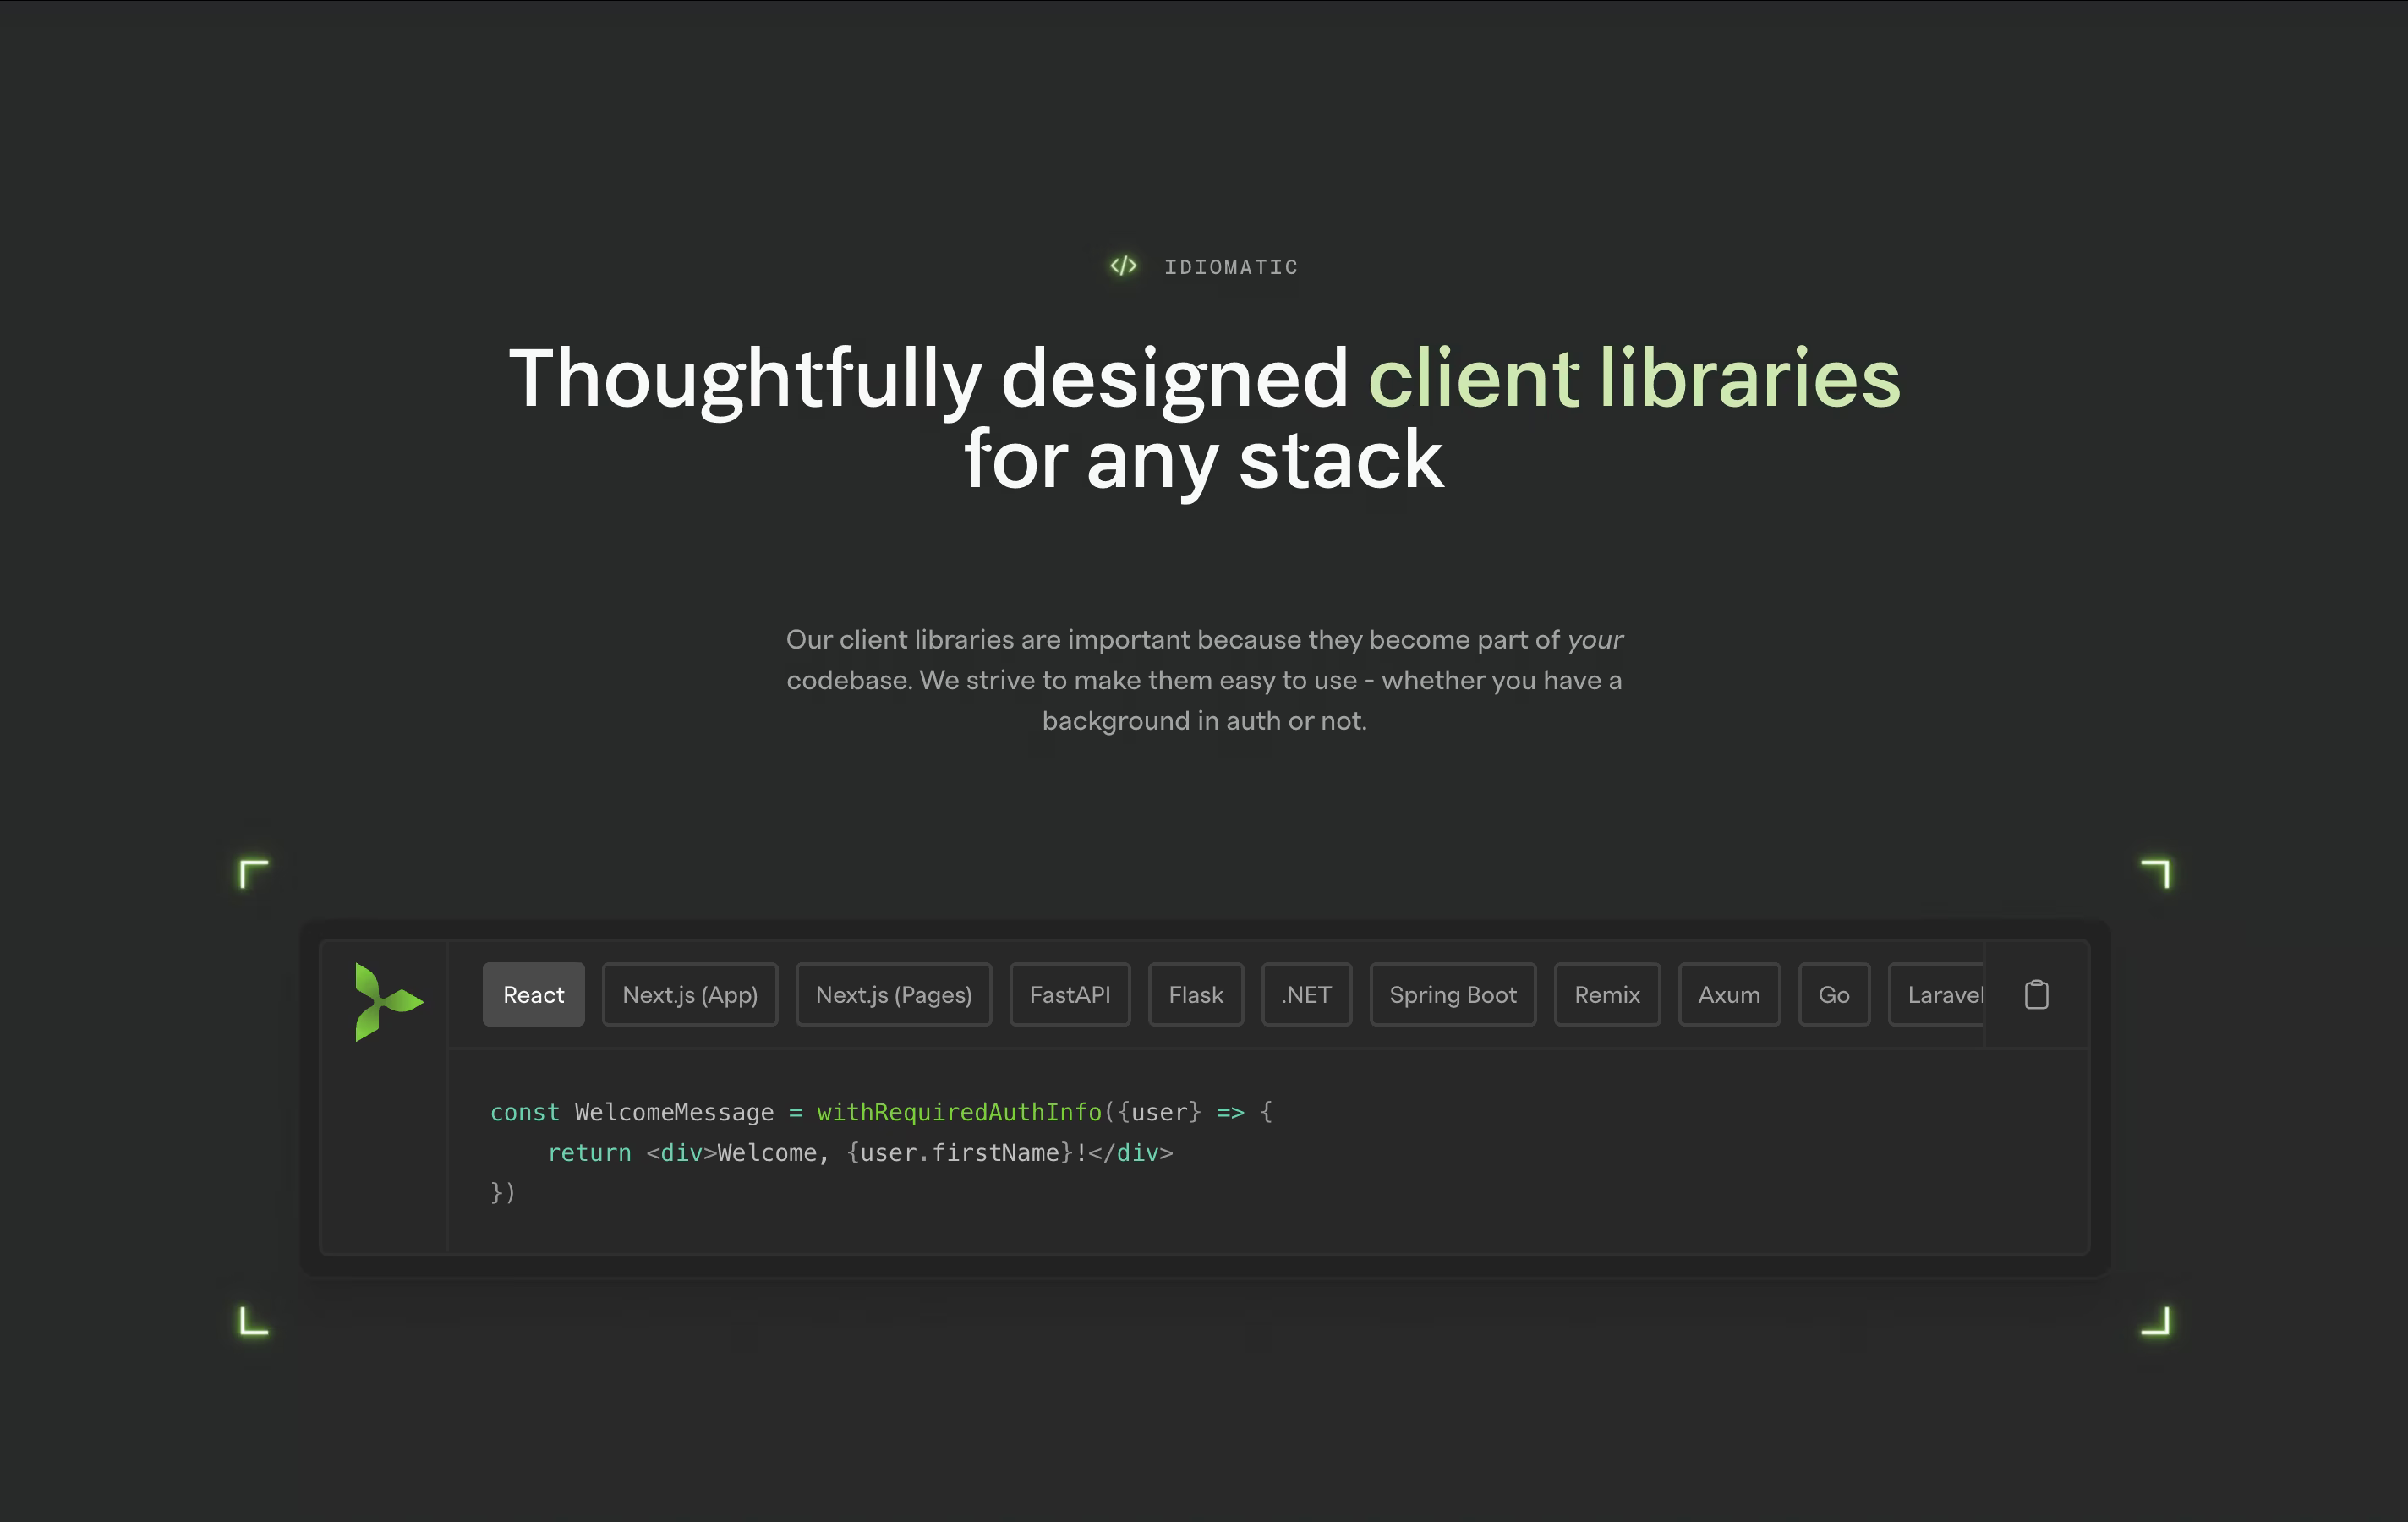
Task: Select the React tab
Action: (533, 994)
